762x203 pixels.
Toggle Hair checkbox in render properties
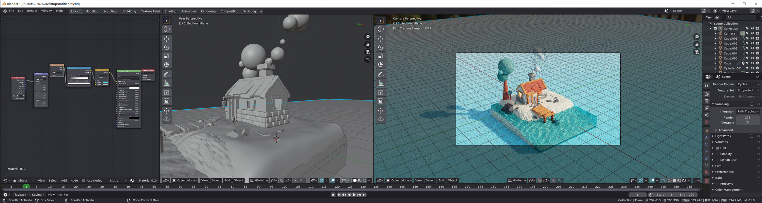[x=718, y=148]
